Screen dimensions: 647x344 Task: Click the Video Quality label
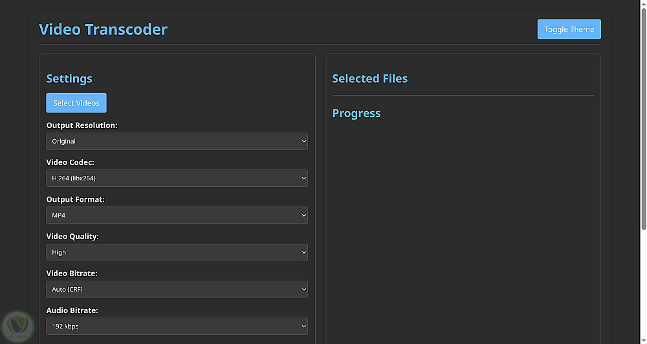(x=72, y=237)
